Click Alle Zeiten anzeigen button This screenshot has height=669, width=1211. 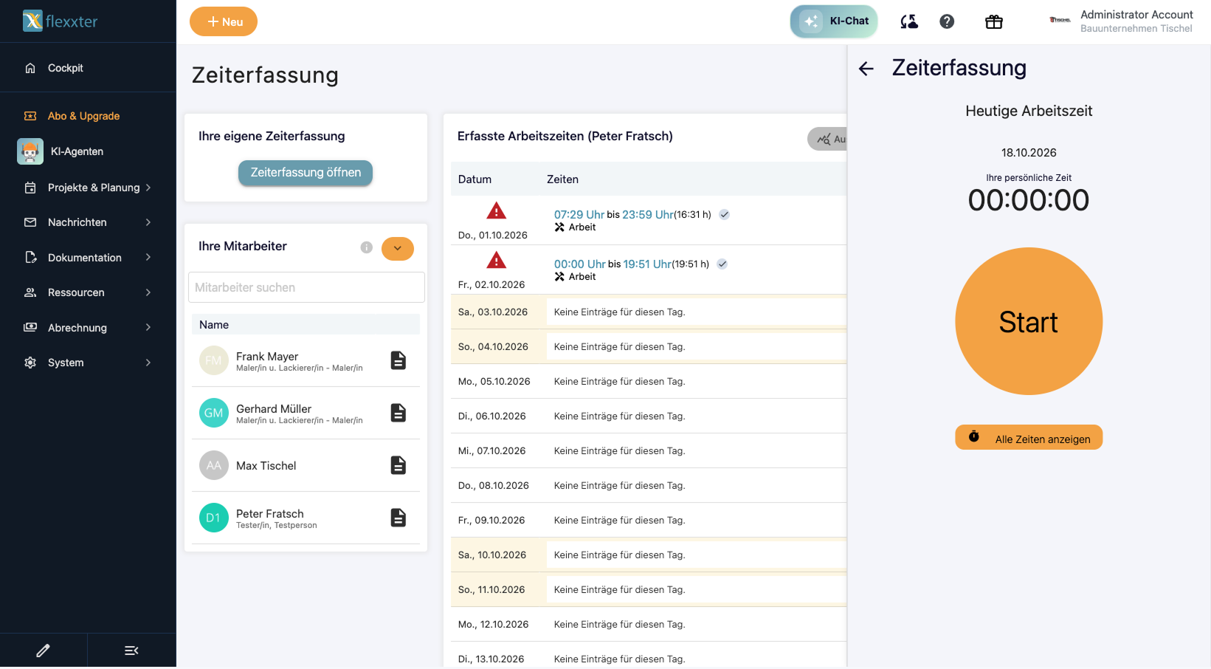1029,437
